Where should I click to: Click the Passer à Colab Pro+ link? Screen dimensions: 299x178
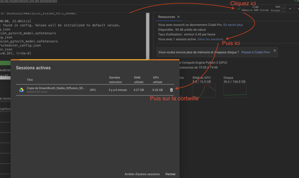(x=255, y=52)
